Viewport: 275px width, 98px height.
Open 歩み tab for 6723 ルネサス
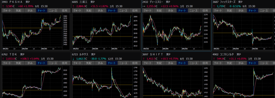[100, 63]
